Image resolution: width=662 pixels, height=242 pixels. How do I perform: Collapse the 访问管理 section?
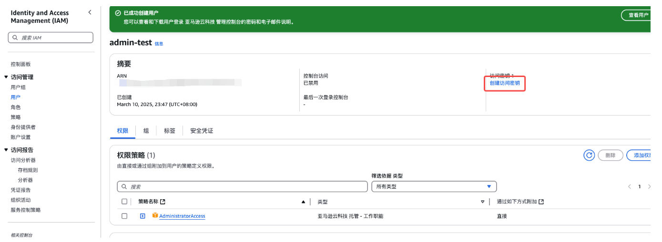(x=6, y=77)
